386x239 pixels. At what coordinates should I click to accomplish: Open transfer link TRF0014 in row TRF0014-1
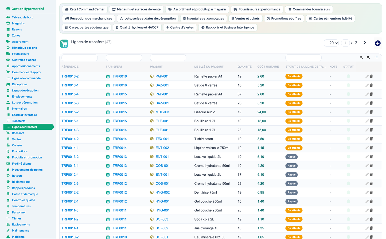coord(120,148)
